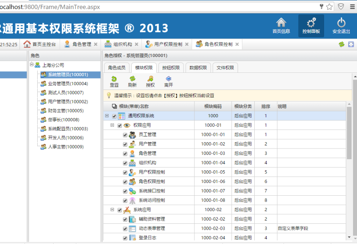
Task: Select role 业务管理员(100004)
Action: (68, 84)
